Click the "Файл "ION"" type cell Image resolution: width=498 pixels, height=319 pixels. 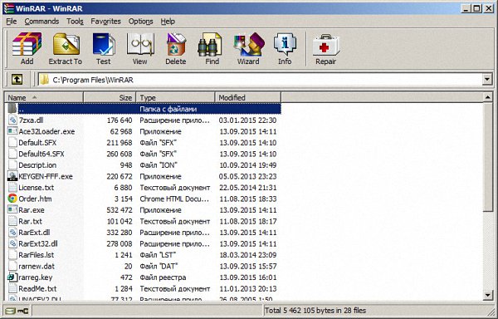159,165
